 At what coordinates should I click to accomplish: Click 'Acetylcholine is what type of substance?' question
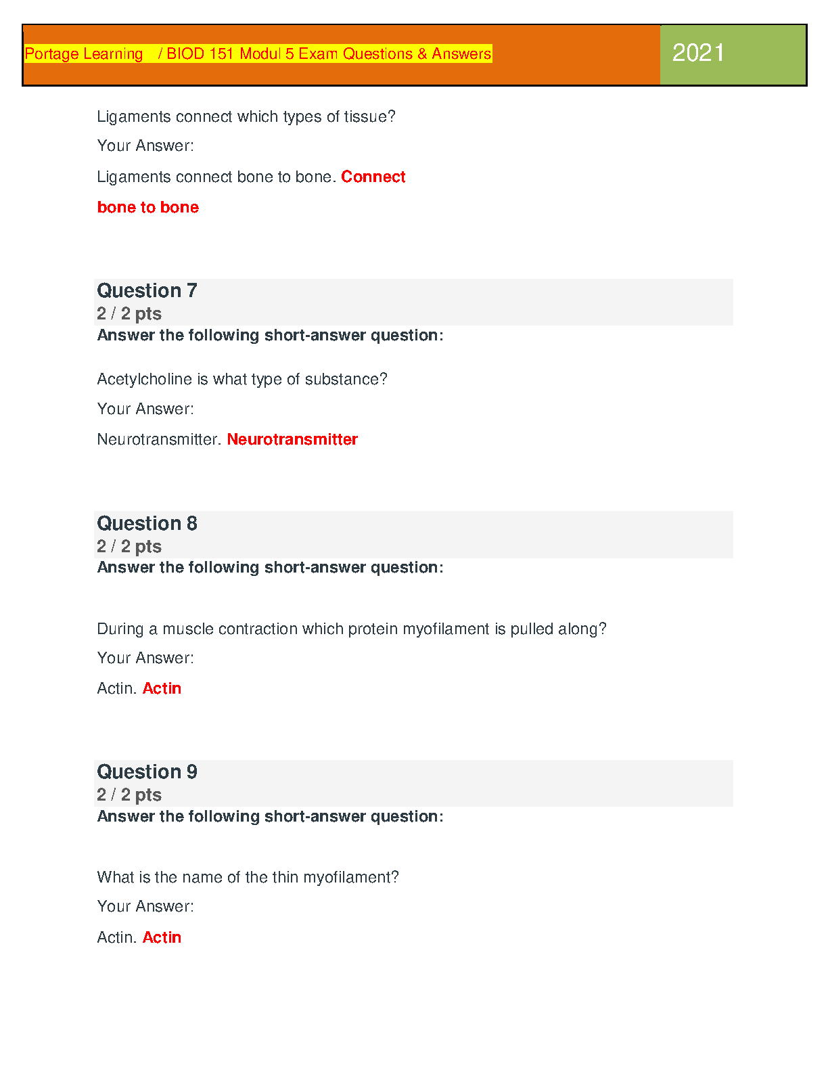pos(241,379)
